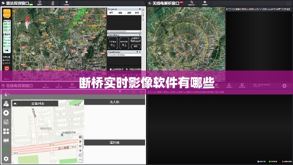Screen dimensions: 293x165
Task: Select cyan marker left of the red center
Action: tap(174, 51)
